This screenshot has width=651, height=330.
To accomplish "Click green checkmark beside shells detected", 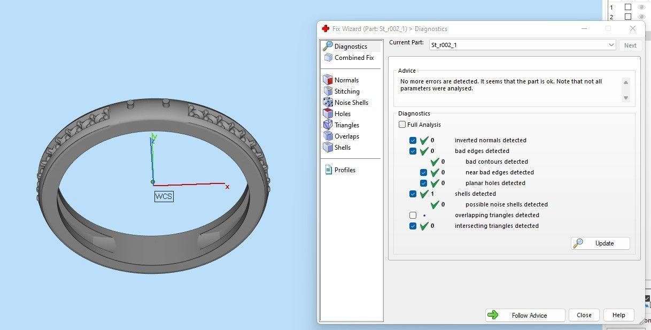I will point(424,194).
